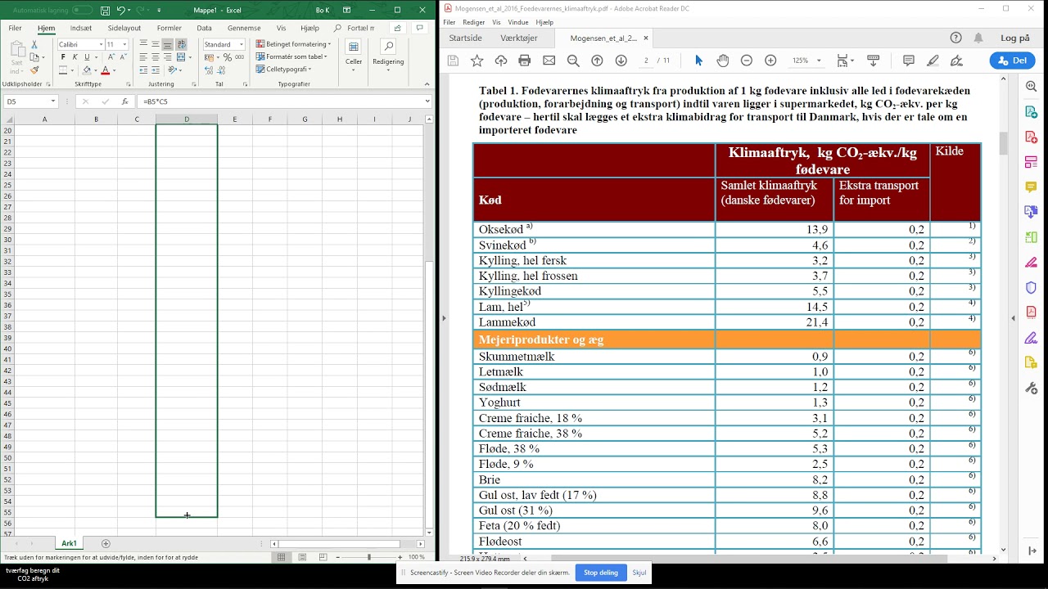
Task: Click the increase font size icon
Action: coord(110,57)
